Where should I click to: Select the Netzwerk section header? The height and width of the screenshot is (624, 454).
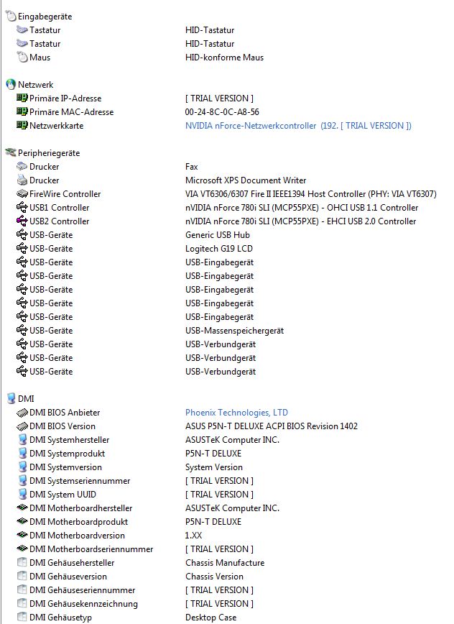[35, 85]
